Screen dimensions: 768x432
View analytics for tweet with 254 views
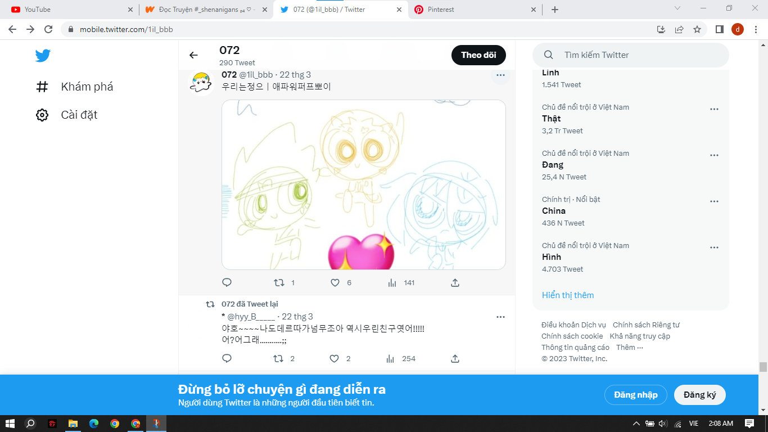[391, 358]
